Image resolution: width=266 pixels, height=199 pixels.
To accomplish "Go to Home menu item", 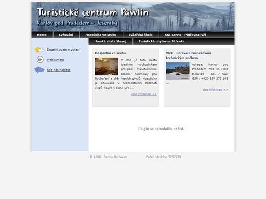I will coord(42,35).
